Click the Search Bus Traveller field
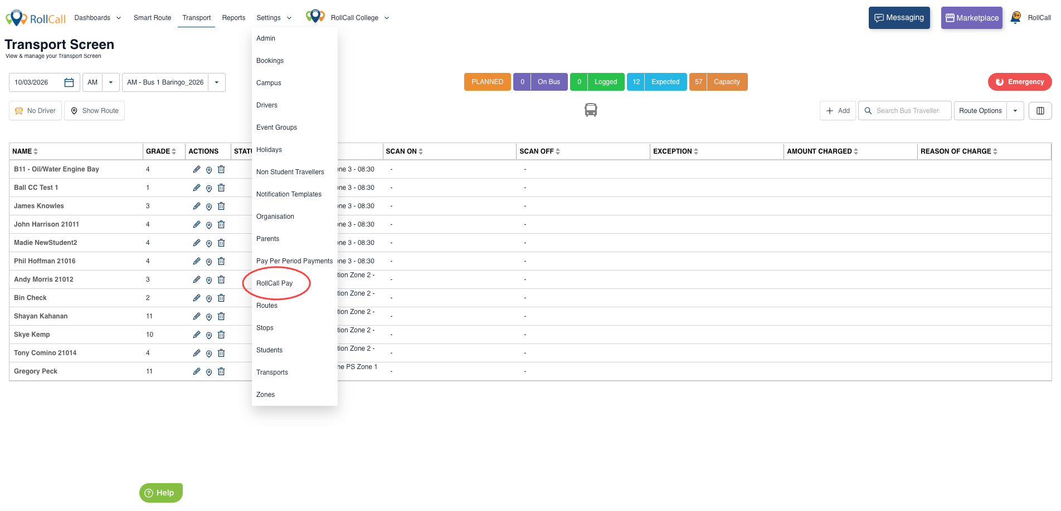Image resolution: width=1061 pixels, height=511 pixels. pos(908,111)
